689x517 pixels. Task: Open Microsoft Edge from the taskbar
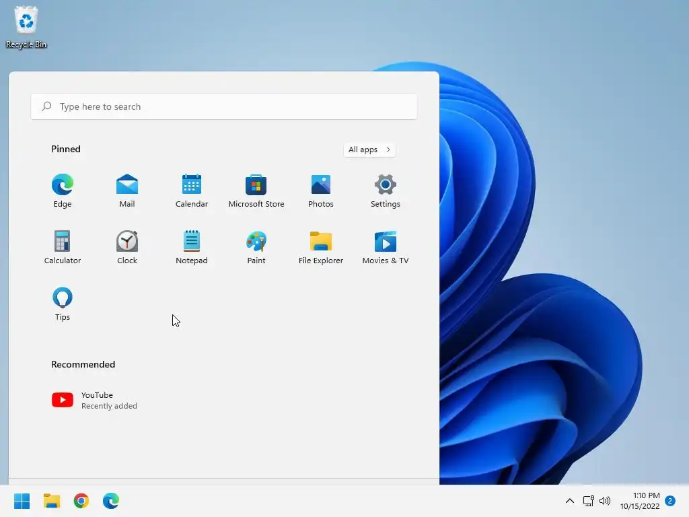pos(111,501)
